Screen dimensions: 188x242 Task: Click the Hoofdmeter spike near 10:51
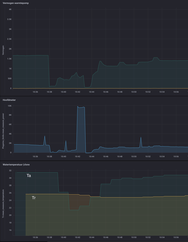pos(141,137)
